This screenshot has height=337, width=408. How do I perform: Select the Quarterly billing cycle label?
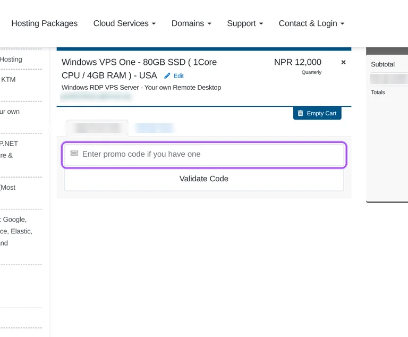[311, 72]
